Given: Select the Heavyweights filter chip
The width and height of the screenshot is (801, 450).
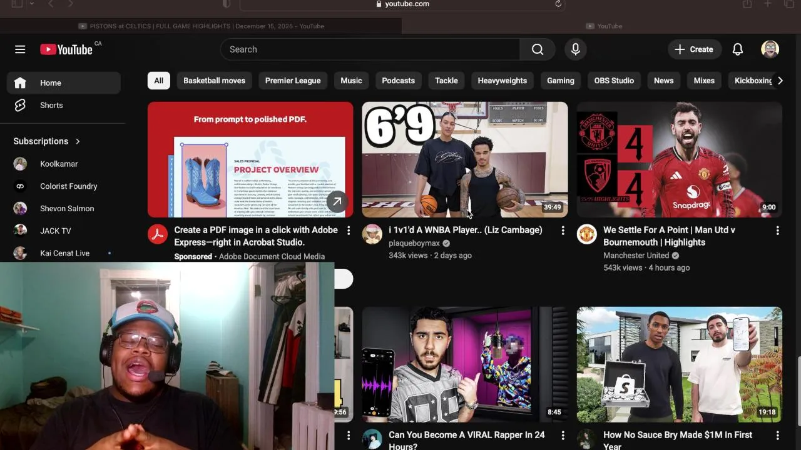Looking at the screenshot, I should [503, 81].
